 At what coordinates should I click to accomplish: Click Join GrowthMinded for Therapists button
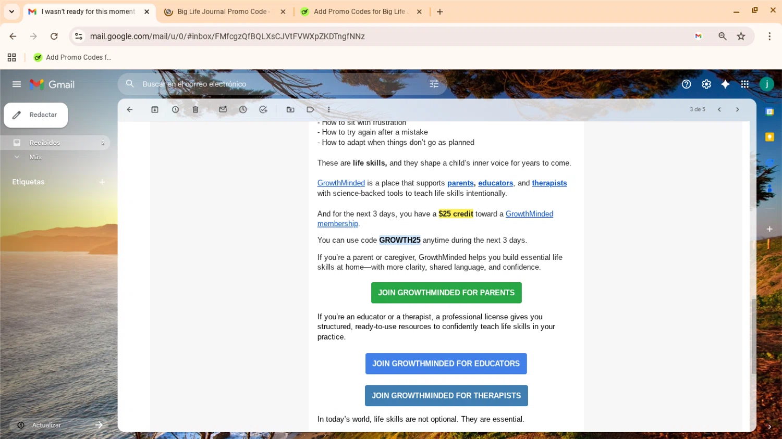tap(446, 396)
